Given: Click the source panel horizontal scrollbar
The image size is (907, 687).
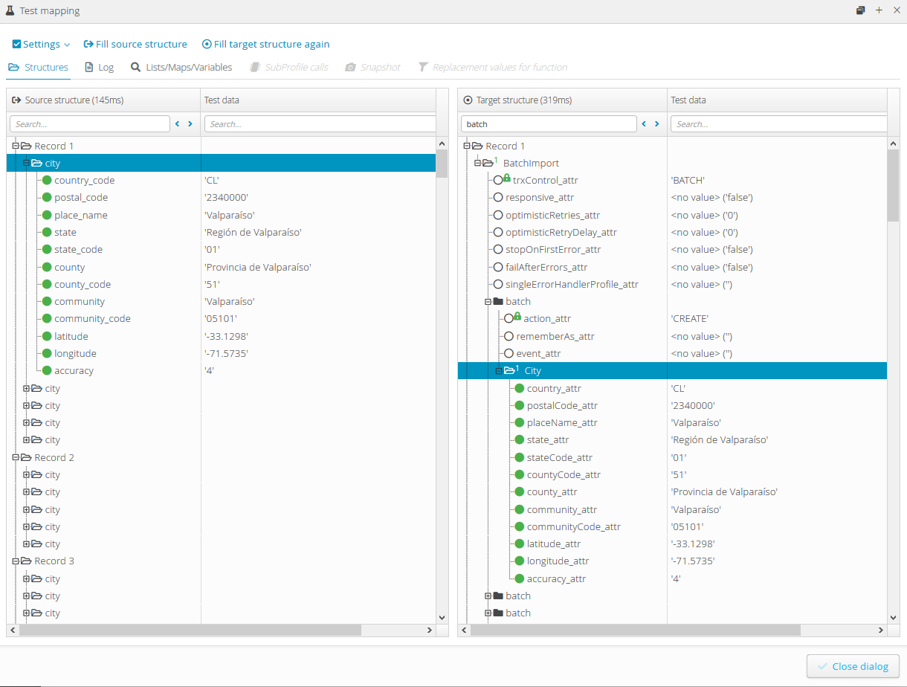Looking at the screenshot, I should pyautogui.click(x=190, y=630).
